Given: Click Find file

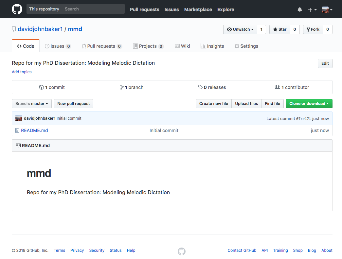Looking at the screenshot, I should (272, 104).
